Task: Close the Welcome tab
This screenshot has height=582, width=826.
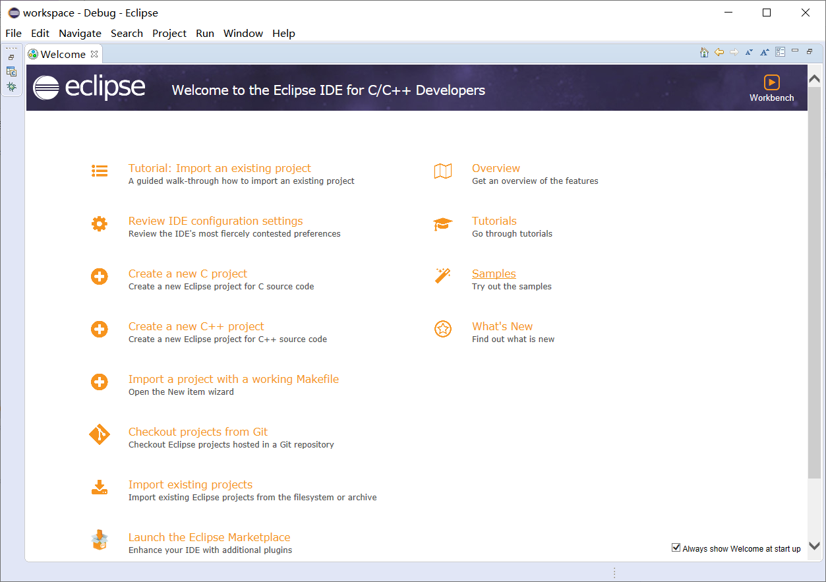Action: click(94, 54)
